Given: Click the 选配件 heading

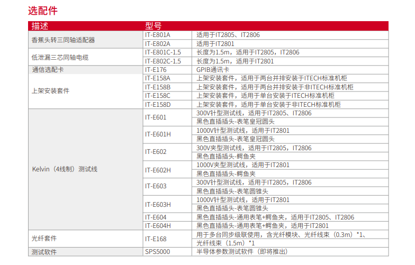Looking at the screenshot, I should [x=42, y=11].
